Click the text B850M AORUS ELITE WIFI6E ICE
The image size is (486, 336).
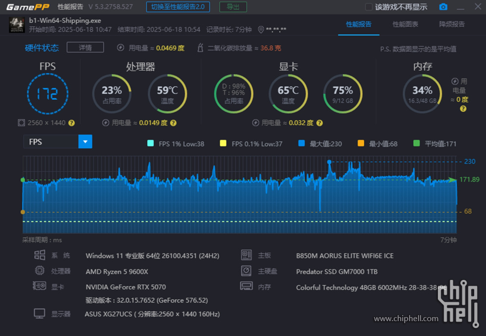pos(345,256)
